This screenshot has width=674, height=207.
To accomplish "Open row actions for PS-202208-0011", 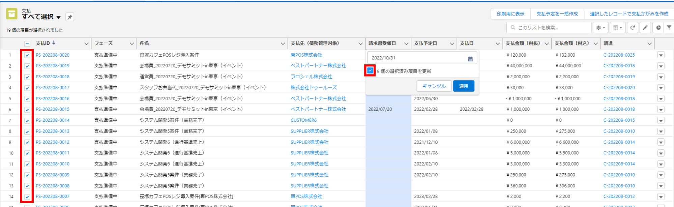I will tap(661, 153).
